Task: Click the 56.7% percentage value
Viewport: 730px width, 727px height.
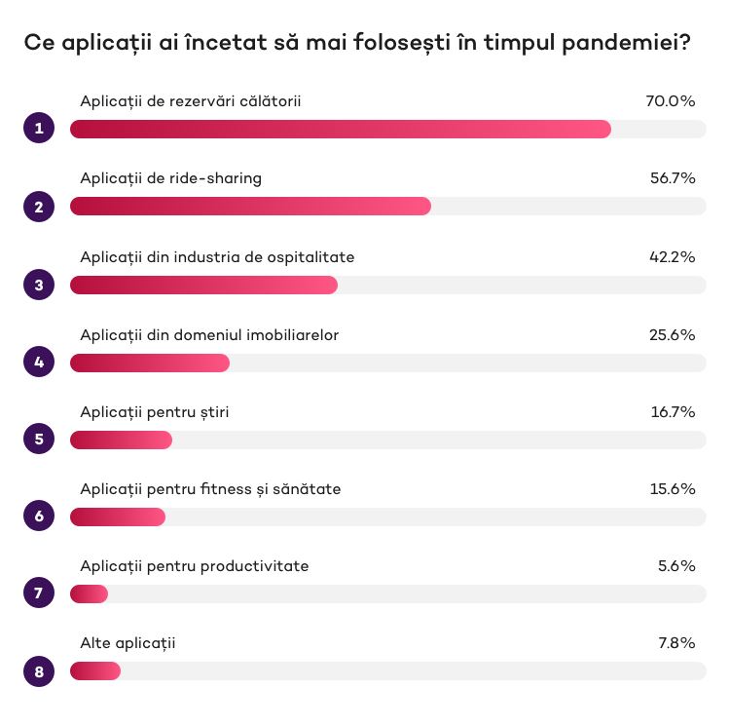Action: tap(673, 178)
